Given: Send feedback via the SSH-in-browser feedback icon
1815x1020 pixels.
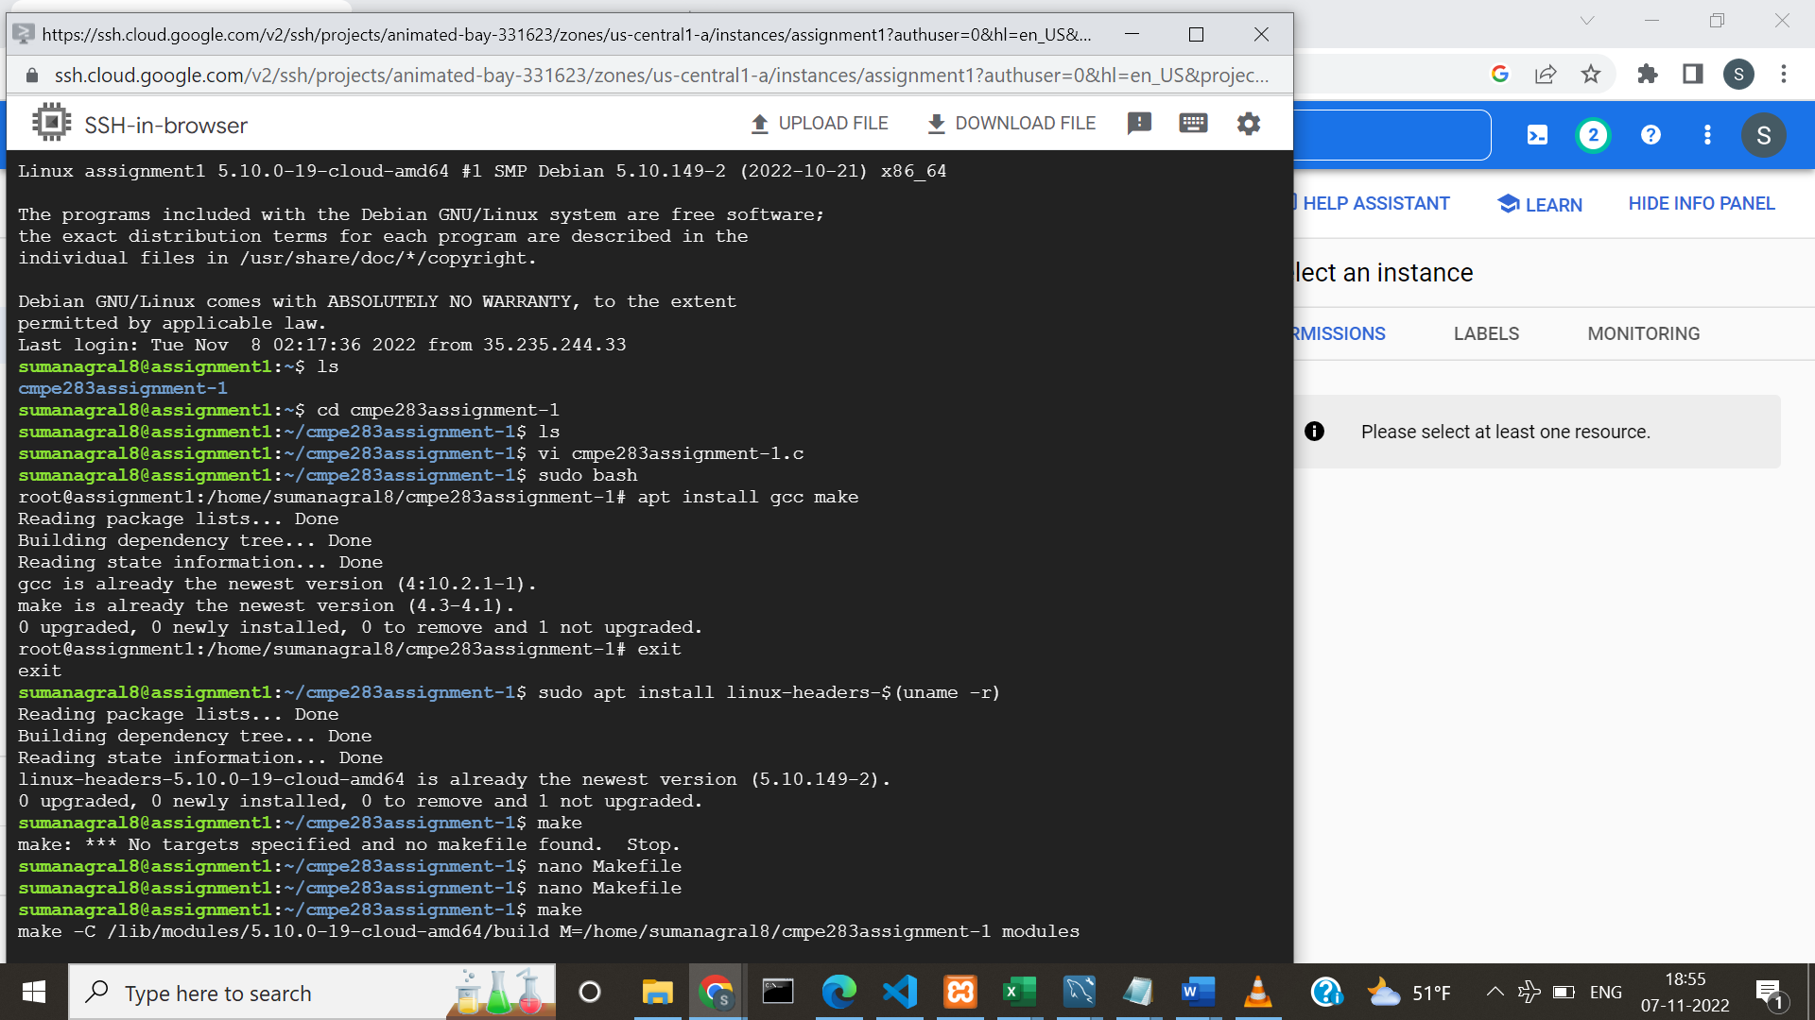Looking at the screenshot, I should tap(1139, 123).
